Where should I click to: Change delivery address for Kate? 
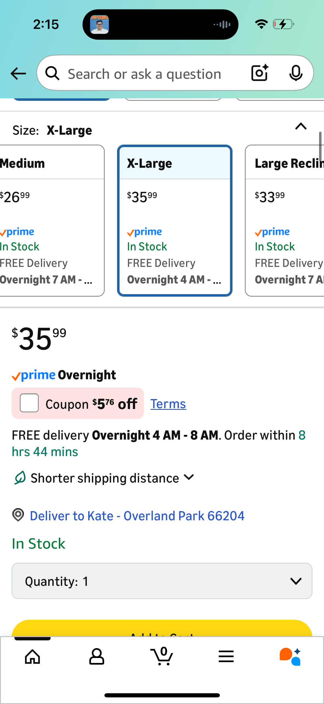click(x=137, y=516)
